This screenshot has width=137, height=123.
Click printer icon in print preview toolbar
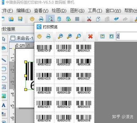48,36
